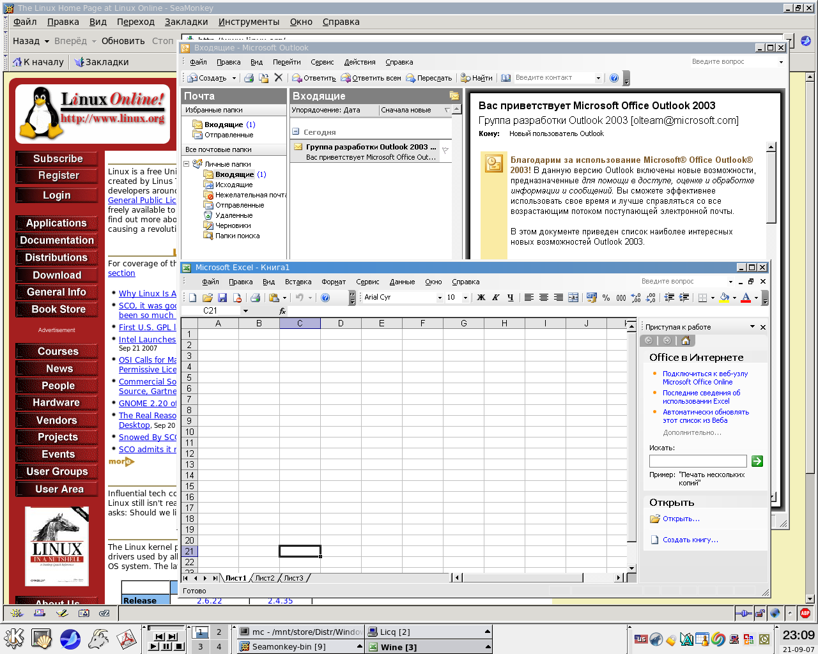Viewport: 818px width, 654px height.
Task: Click the Print icon in Outlook toolbar
Action: [249, 78]
